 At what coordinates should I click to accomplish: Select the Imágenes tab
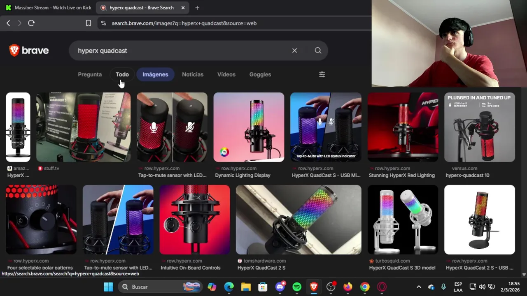point(155,74)
